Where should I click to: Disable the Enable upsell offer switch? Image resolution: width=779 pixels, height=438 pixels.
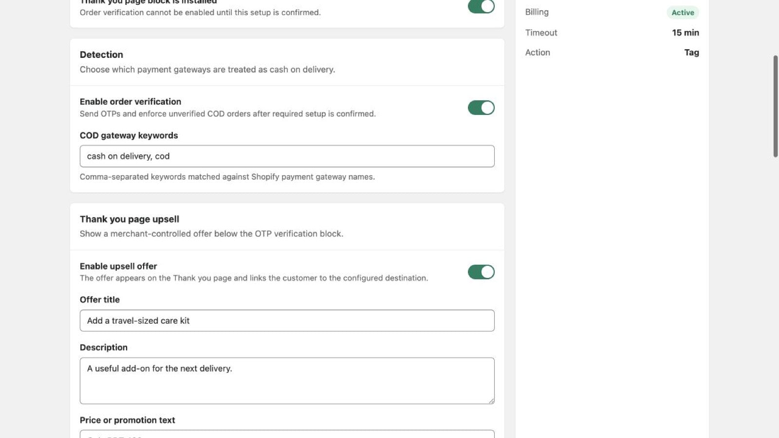click(481, 272)
